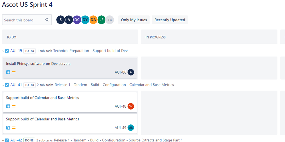Click Source Extracts and Stage Part 1 title
This screenshot has height=142, width=285.
click(x=118, y=140)
